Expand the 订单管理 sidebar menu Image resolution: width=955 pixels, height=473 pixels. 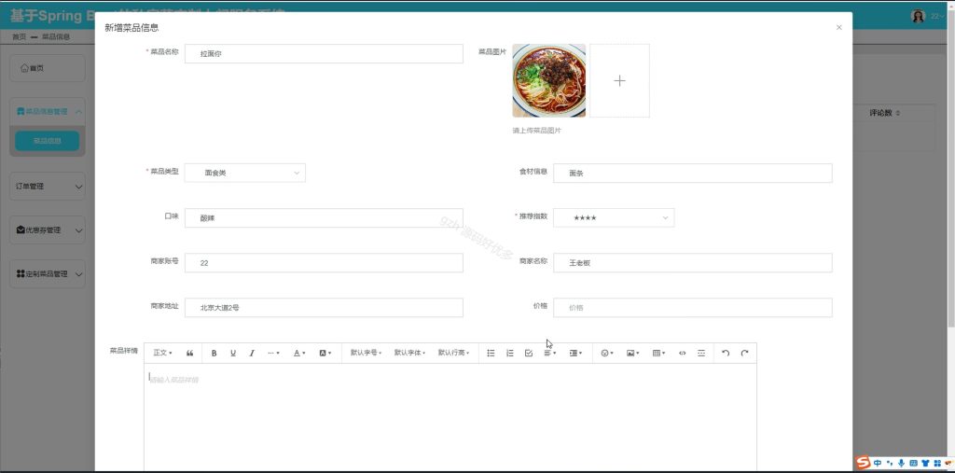coord(48,187)
